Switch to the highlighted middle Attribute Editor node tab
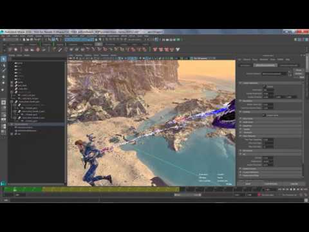The width and height of the screenshot is (309, 232). click(265, 65)
